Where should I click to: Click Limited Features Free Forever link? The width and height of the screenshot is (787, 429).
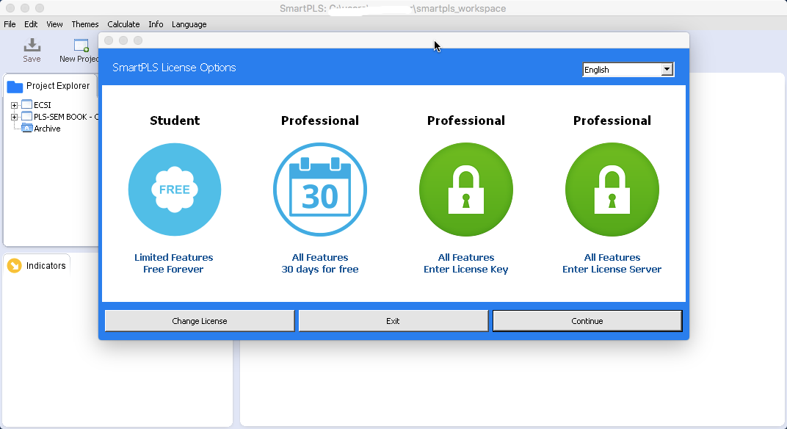(174, 263)
